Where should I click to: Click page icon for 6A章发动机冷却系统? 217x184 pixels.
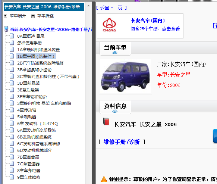(x=12, y=130)
